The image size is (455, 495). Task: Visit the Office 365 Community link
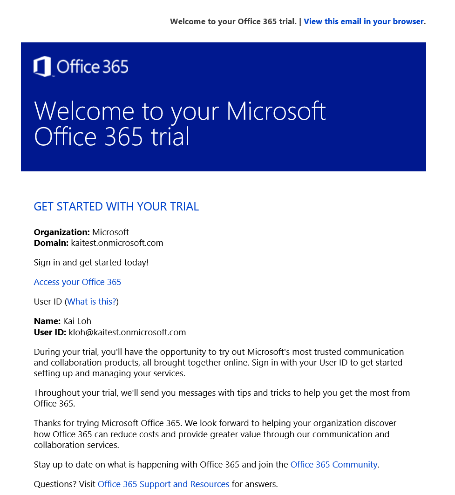point(334,464)
